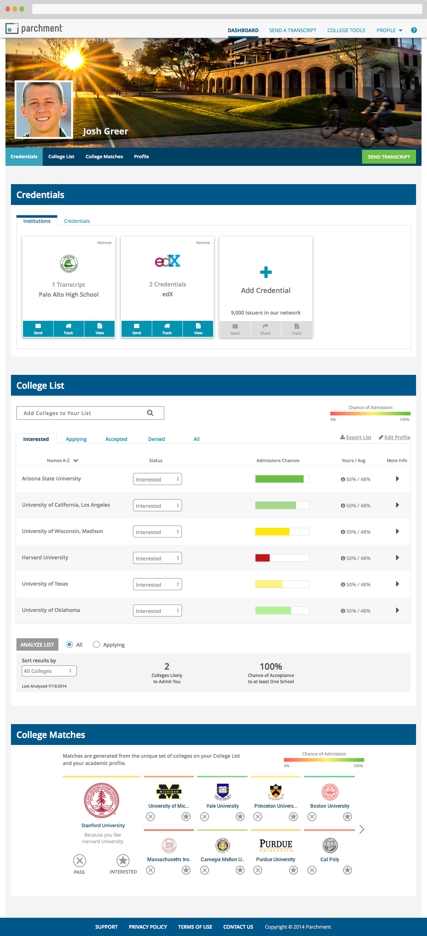Show next page of college matches

362,829
